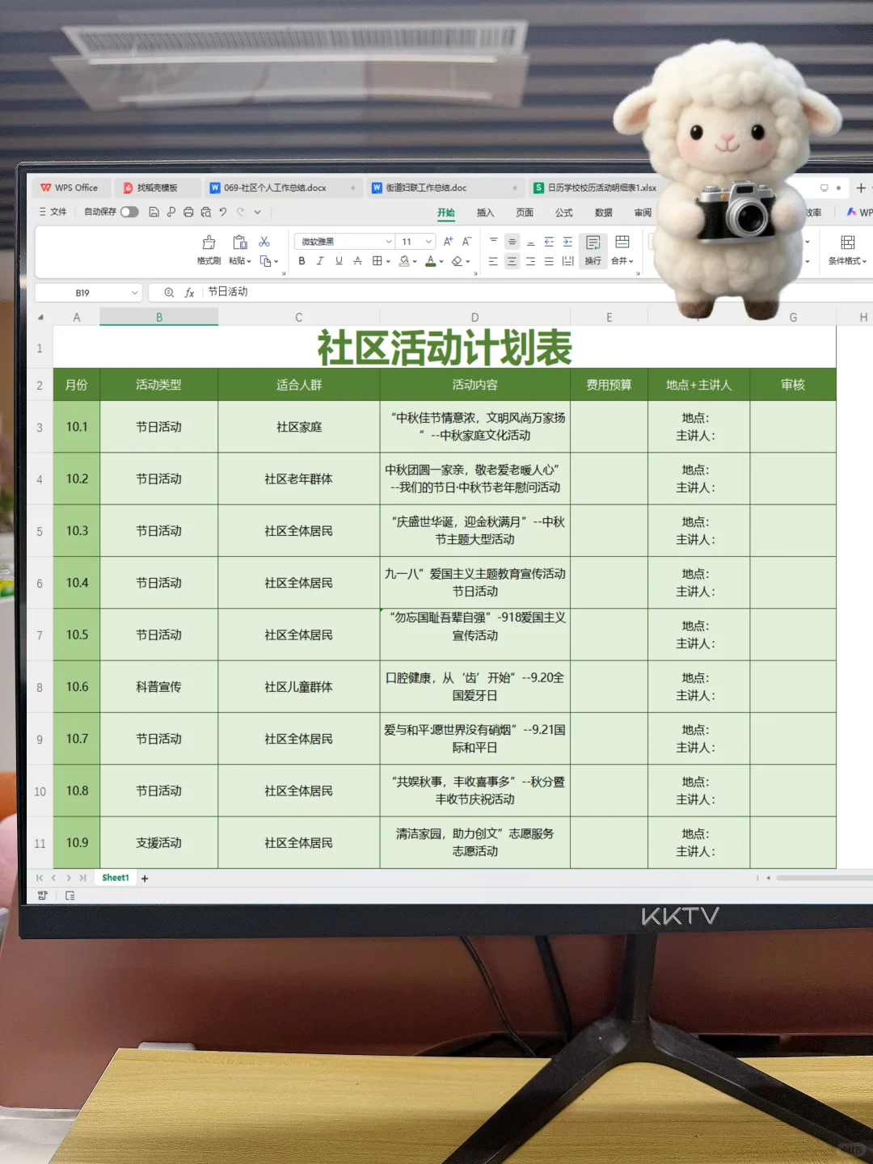Select column B header

159,318
